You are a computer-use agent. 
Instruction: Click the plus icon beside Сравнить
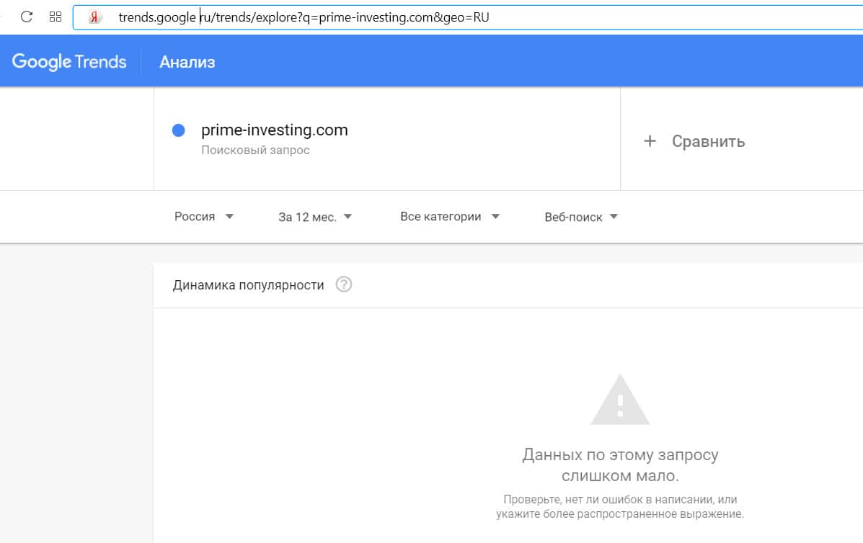click(x=650, y=141)
